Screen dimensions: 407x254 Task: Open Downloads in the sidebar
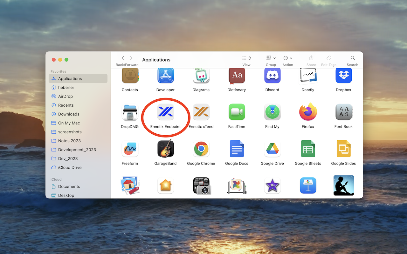tap(78, 114)
